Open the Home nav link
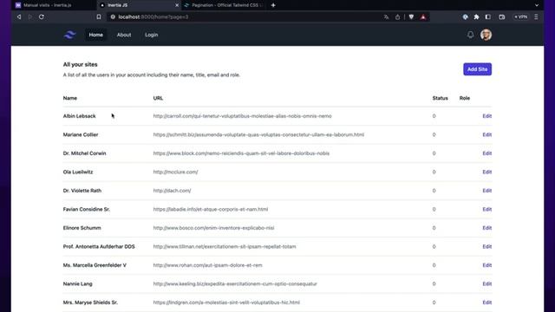The width and height of the screenshot is (555, 312). (96, 35)
